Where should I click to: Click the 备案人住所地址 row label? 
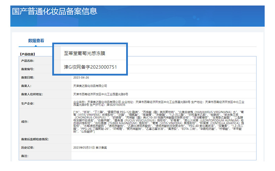pos(32,94)
